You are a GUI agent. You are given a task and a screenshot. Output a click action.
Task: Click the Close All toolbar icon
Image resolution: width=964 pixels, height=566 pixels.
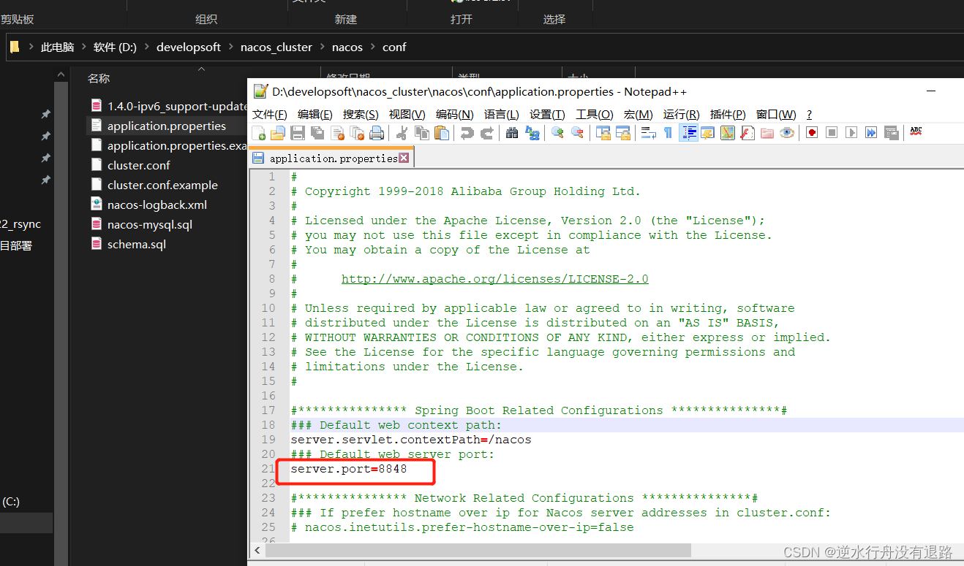pyautogui.click(x=357, y=133)
